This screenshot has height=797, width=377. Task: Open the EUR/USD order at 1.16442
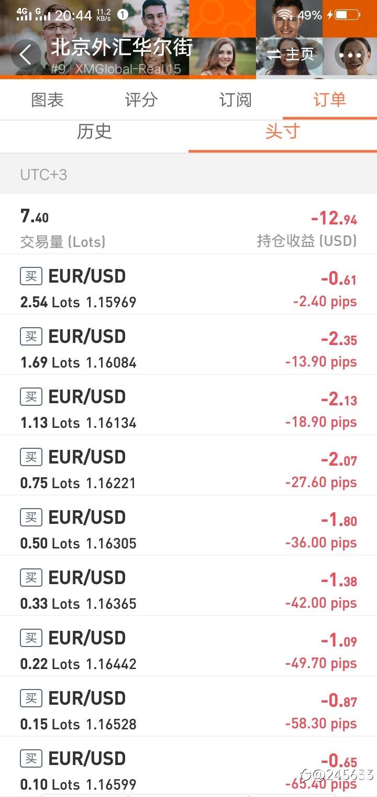pos(188,646)
